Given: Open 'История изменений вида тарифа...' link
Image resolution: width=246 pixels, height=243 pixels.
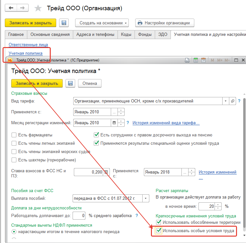Looking at the screenshot, I should tap(166, 123).
